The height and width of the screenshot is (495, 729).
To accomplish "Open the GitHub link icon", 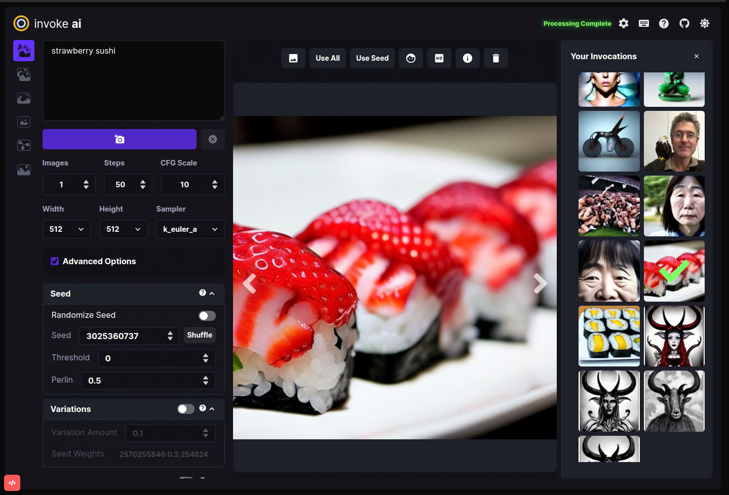I will tap(684, 23).
